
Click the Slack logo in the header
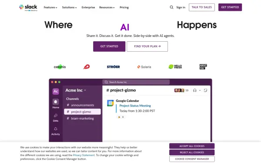pyautogui.click(x=28, y=7)
